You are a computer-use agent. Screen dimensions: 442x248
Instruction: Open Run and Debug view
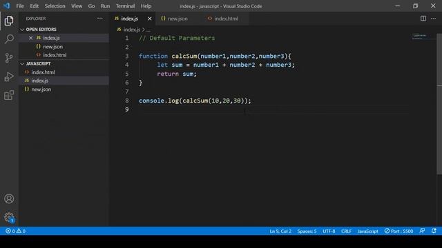click(9, 76)
